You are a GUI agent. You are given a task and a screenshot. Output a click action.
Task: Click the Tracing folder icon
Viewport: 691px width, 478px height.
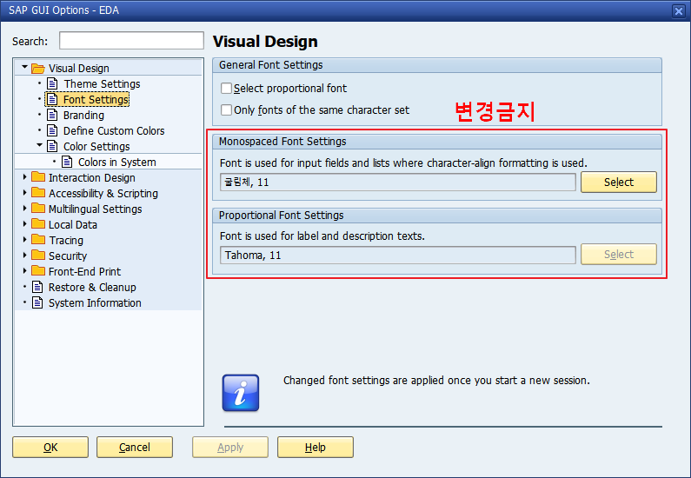point(38,240)
